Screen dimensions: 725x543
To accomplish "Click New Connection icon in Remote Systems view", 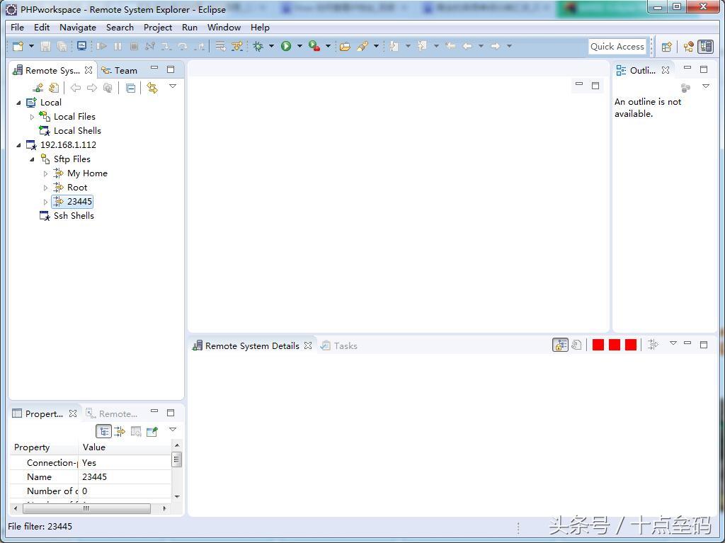I will (38, 87).
